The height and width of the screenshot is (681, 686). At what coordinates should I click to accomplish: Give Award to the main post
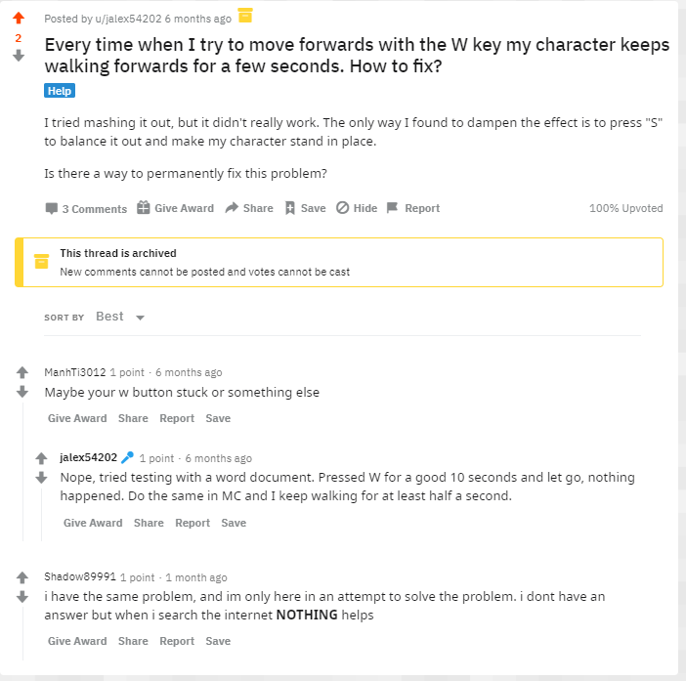tap(175, 208)
